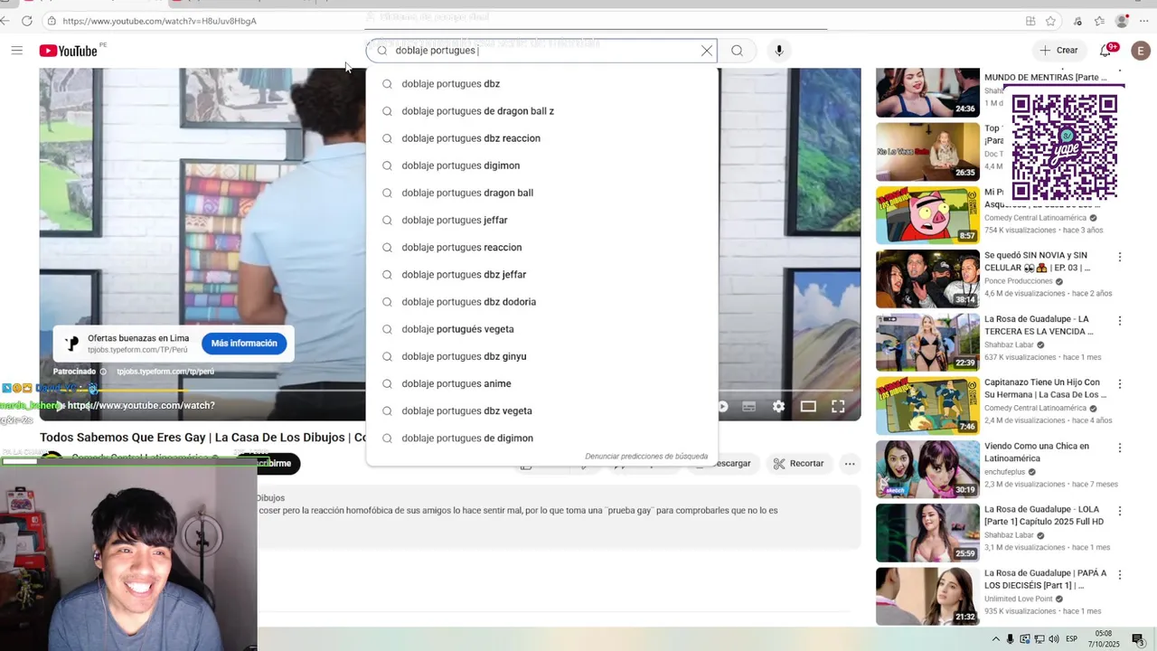Start voice search with microphone
The width and height of the screenshot is (1157, 651).
(x=779, y=51)
